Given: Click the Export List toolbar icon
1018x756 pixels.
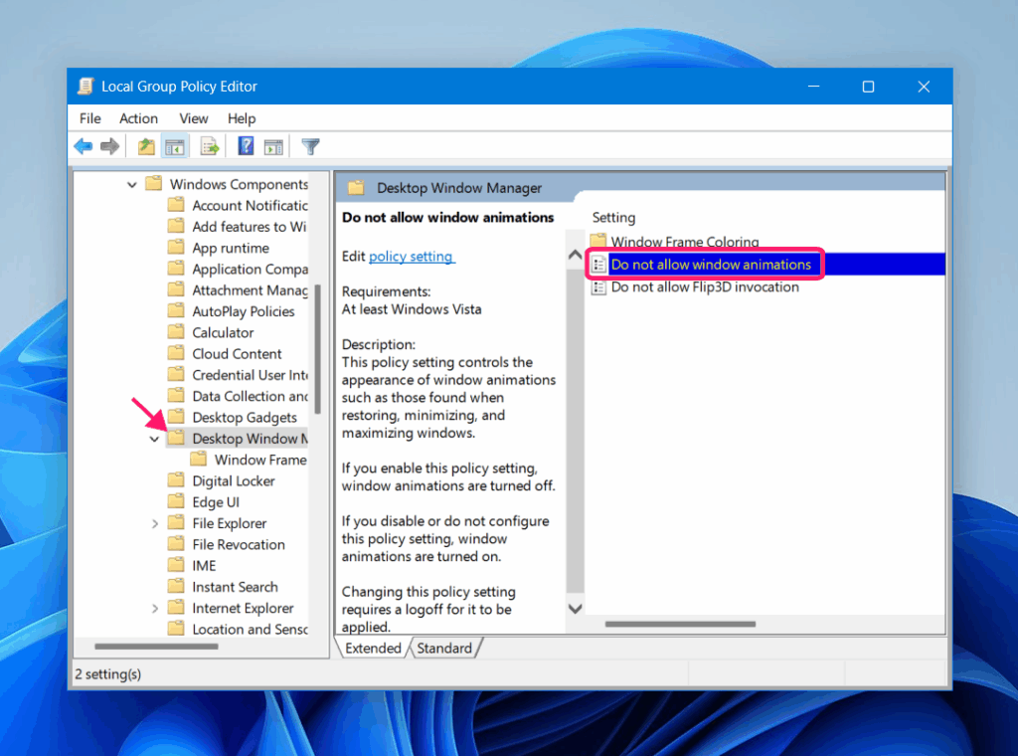Looking at the screenshot, I should pos(210,147).
